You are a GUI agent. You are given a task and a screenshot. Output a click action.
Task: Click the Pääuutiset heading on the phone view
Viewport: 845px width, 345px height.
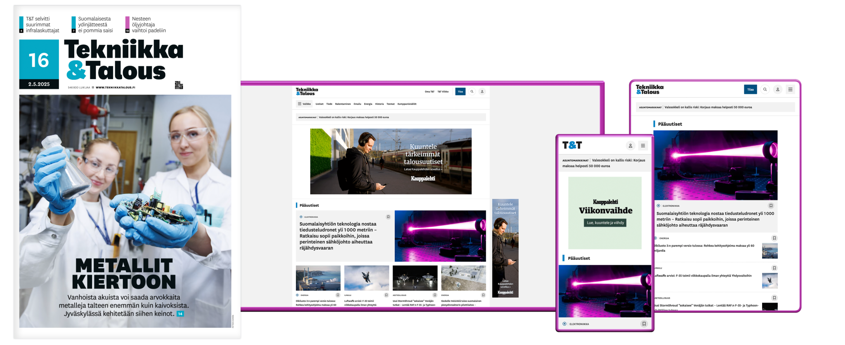point(579,258)
